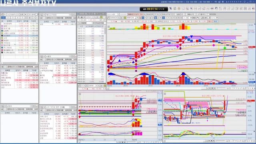Screen dimensions: 256x144
Task: Switch to the fifth tab of ranking list
Action: [22, 18]
